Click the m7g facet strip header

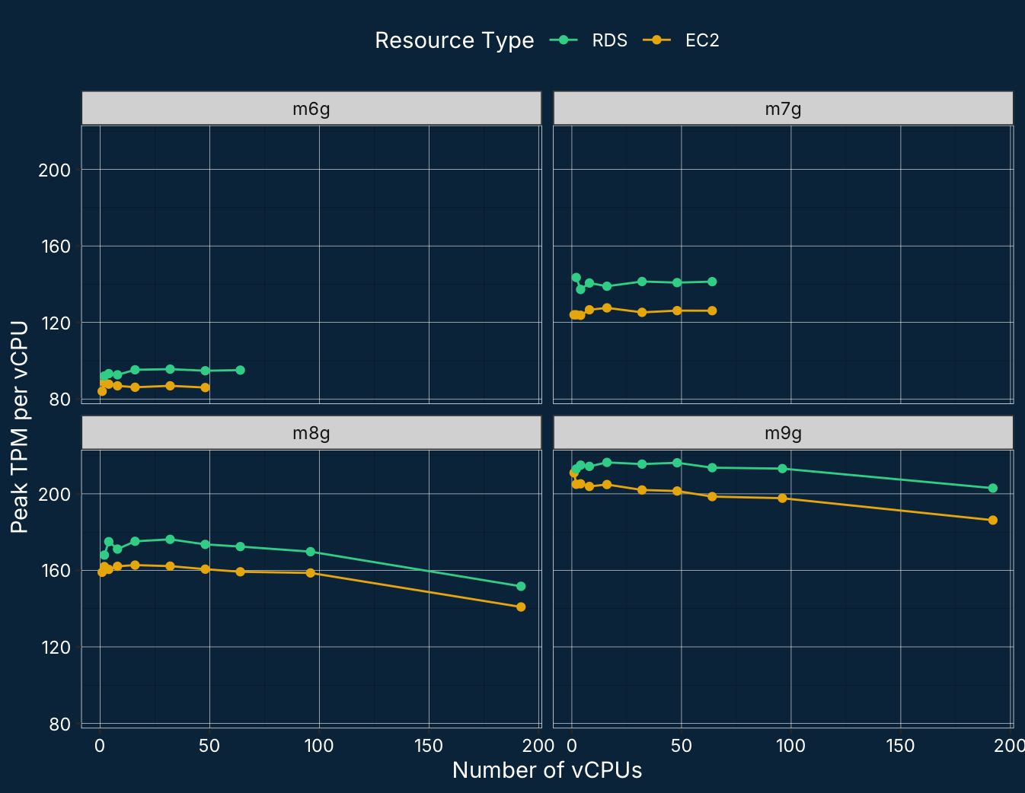pos(784,108)
